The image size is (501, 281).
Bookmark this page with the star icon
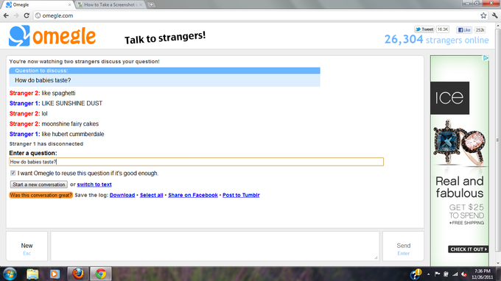[x=483, y=15]
